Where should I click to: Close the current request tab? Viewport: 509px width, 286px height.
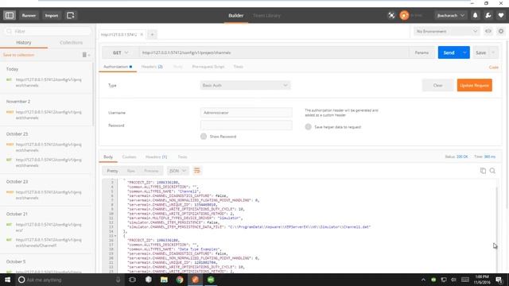tap(142, 34)
